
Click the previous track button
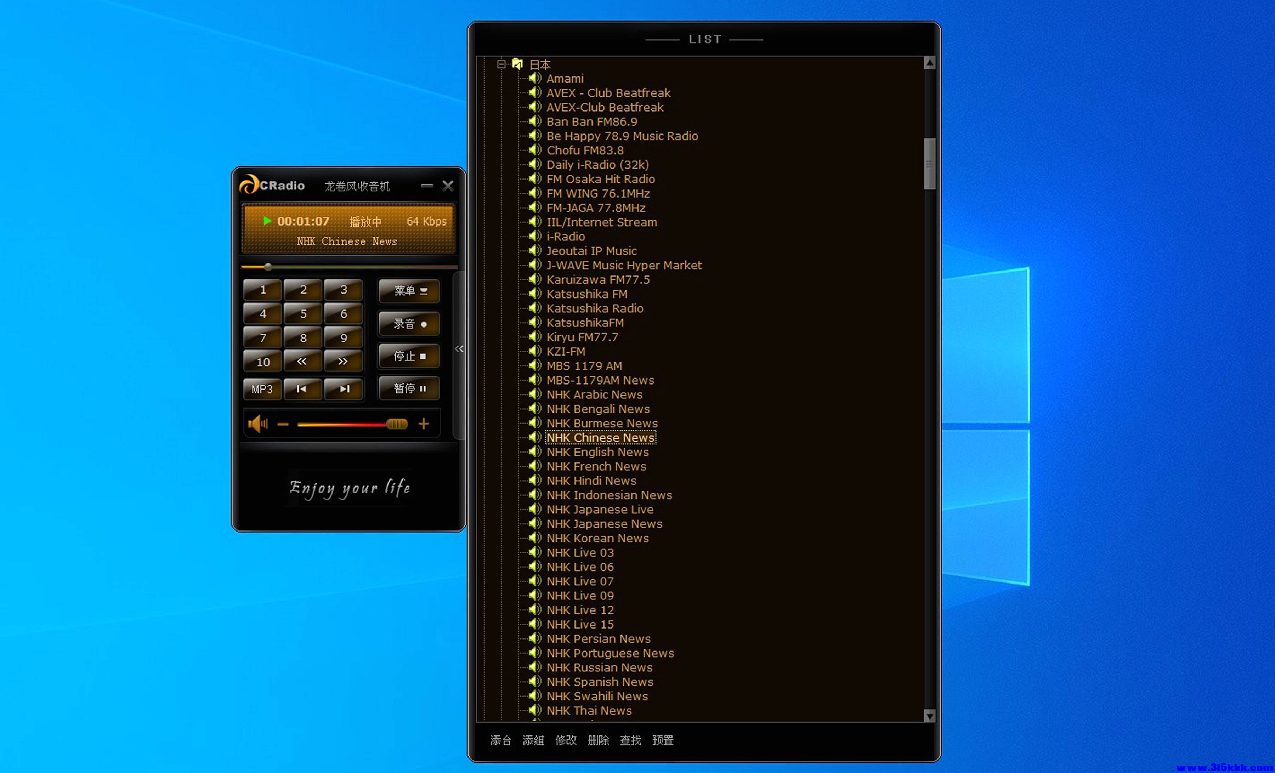pos(302,389)
